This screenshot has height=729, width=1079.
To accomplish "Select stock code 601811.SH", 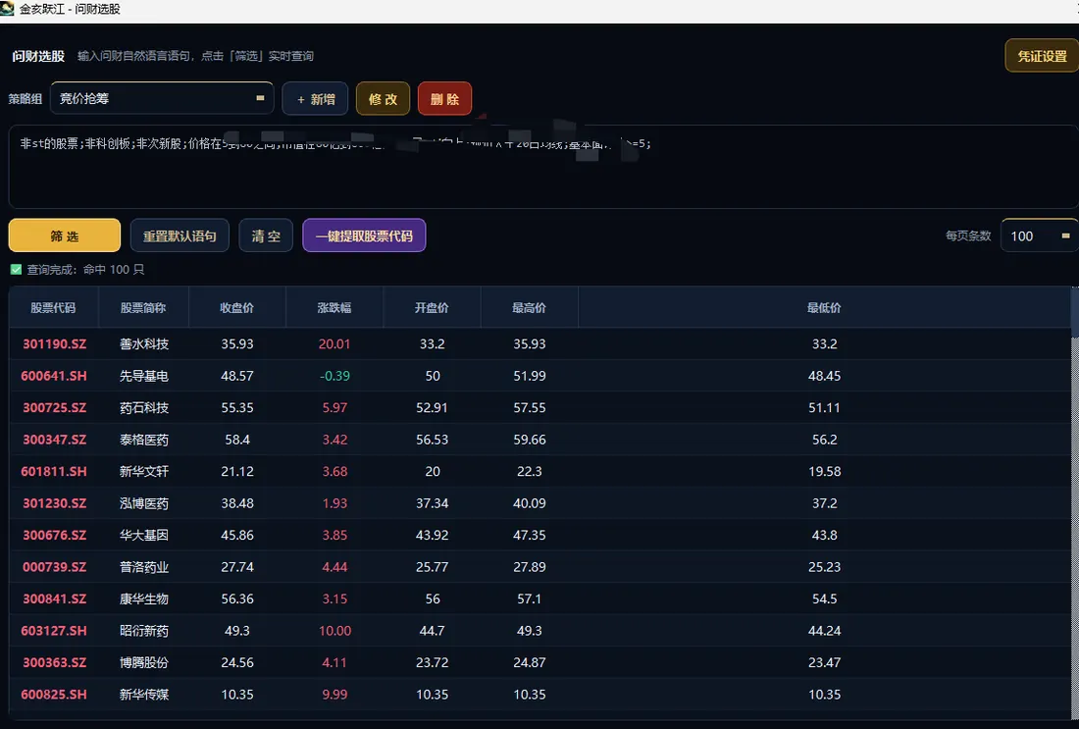I will click(x=54, y=472).
